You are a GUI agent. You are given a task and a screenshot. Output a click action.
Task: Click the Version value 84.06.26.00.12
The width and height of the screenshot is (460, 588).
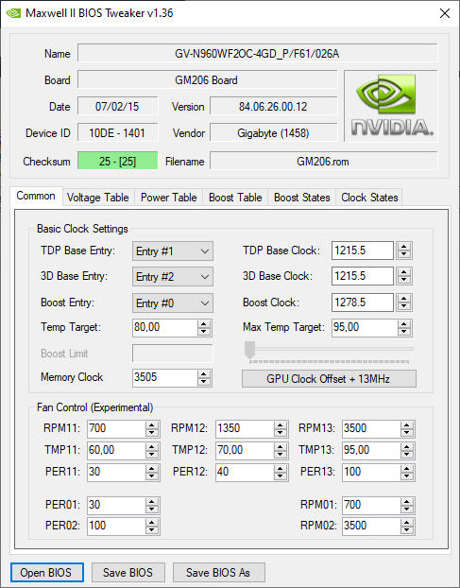pyautogui.click(x=274, y=107)
